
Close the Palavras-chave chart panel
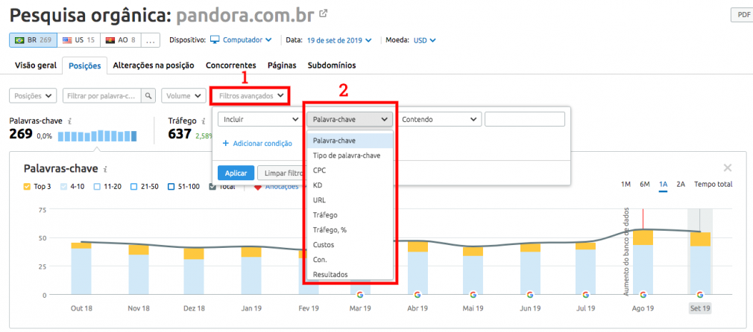tap(728, 168)
